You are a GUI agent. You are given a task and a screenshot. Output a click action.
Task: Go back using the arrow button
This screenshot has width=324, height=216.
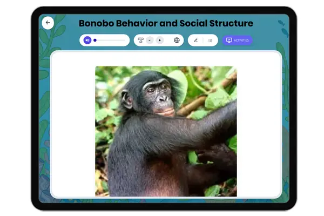click(48, 23)
